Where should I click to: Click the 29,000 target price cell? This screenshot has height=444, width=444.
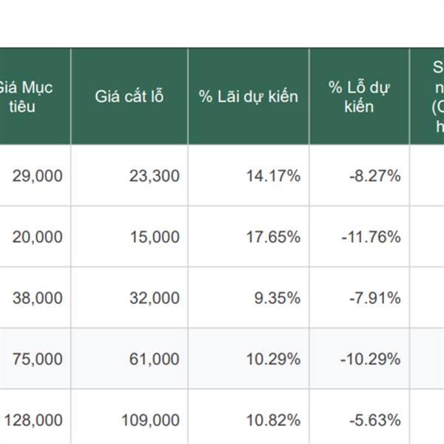click(37, 176)
